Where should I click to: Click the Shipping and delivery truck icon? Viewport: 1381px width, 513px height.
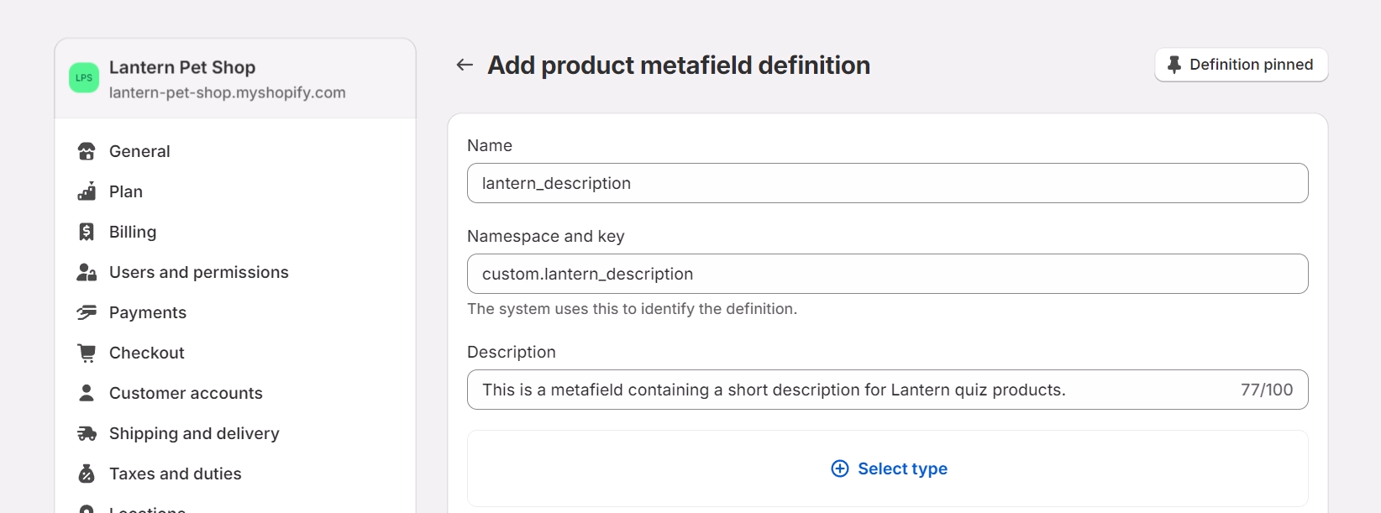pos(87,433)
